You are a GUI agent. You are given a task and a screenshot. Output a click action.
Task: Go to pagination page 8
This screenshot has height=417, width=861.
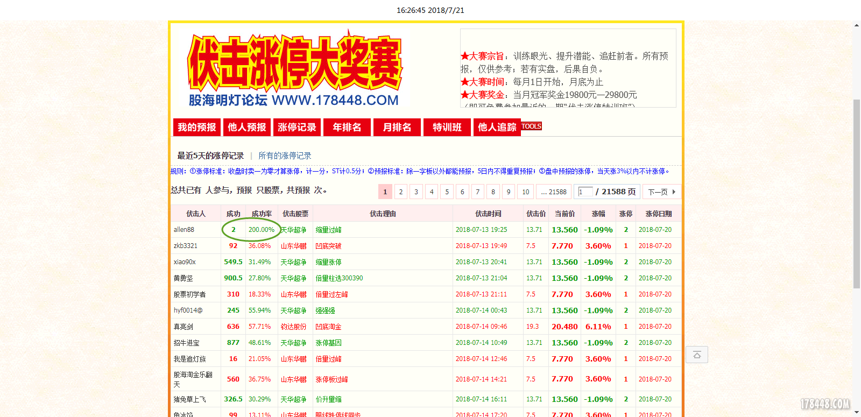coord(493,192)
